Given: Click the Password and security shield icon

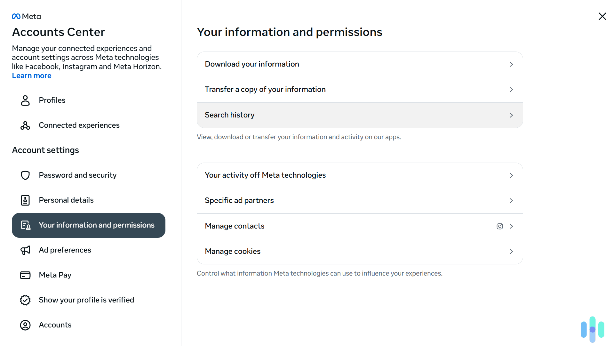Looking at the screenshot, I should coord(25,175).
